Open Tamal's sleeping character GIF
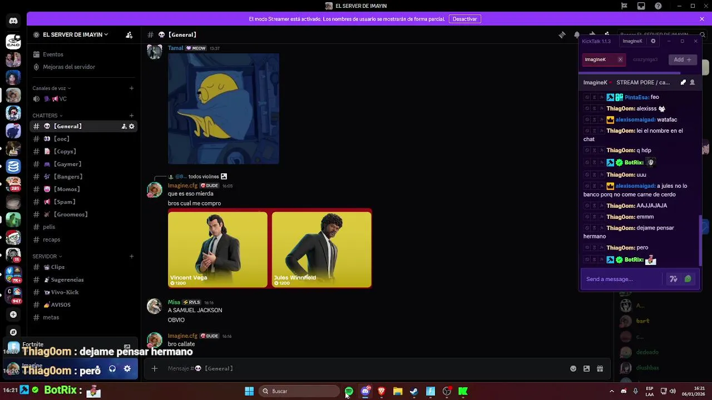712x400 pixels. click(x=224, y=108)
